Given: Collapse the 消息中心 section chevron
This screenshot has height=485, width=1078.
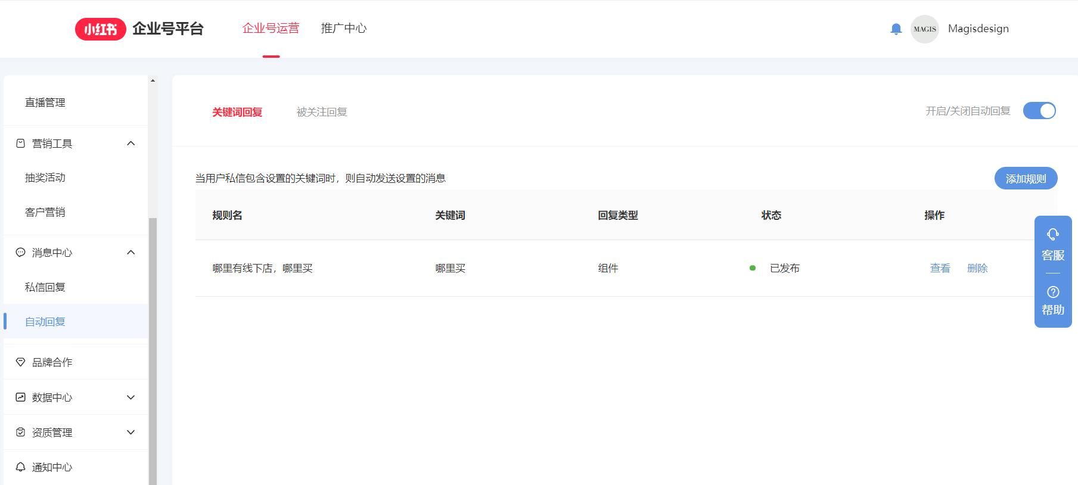Looking at the screenshot, I should (131, 253).
